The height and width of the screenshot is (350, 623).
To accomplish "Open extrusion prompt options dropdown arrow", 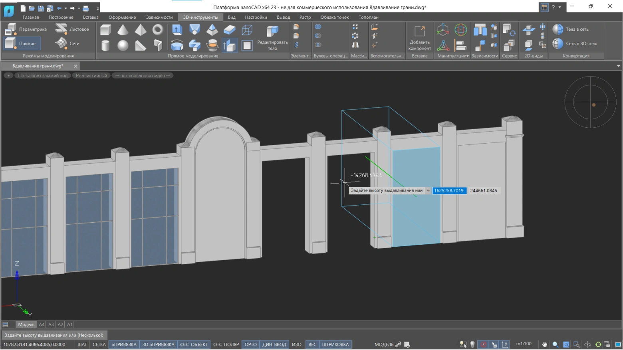I will [x=428, y=191].
